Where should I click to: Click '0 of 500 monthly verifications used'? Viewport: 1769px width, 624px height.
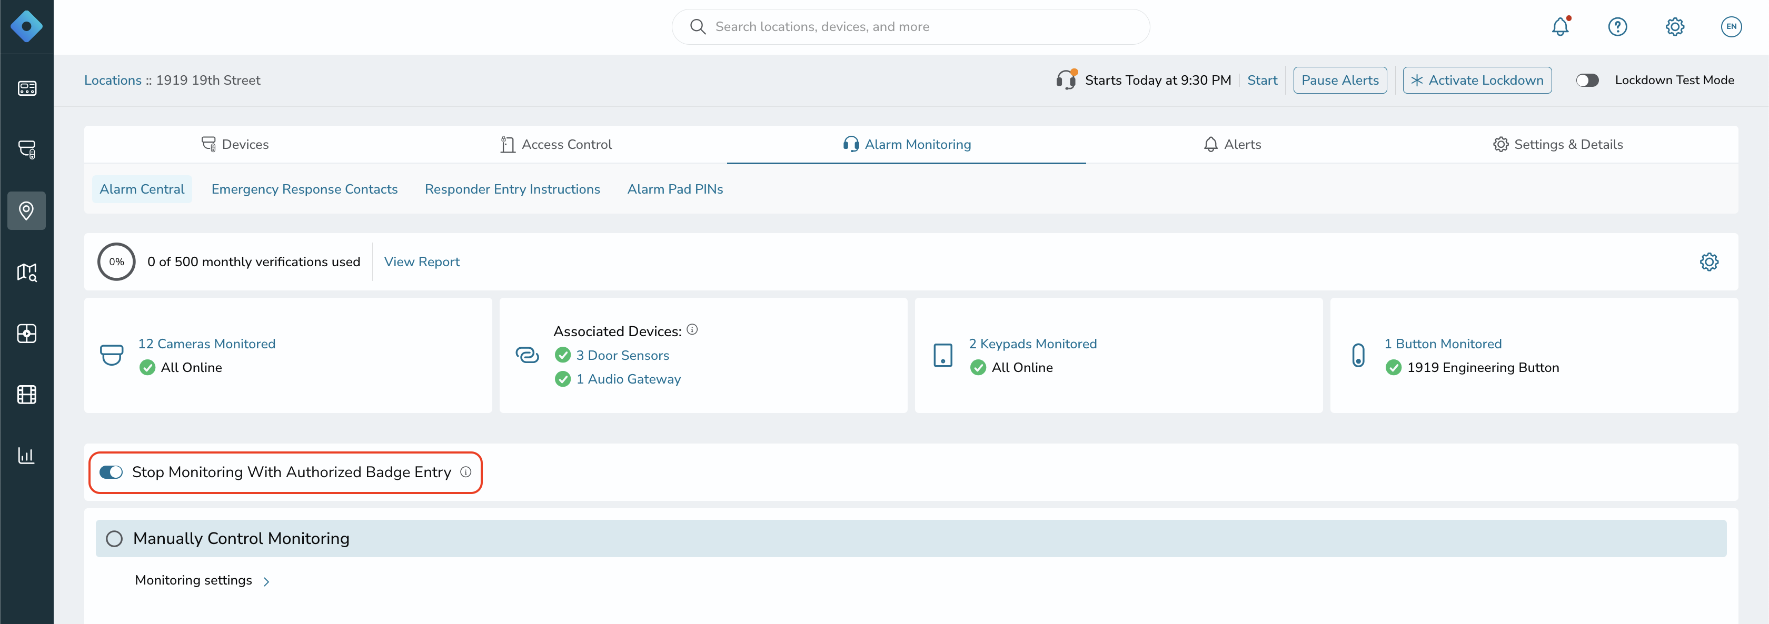(x=253, y=261)
